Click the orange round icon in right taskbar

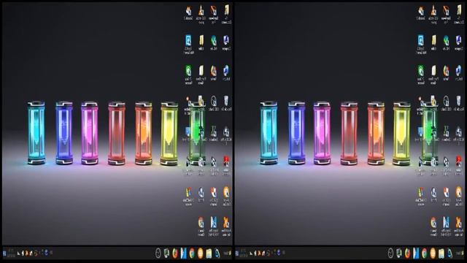point(433,254)
